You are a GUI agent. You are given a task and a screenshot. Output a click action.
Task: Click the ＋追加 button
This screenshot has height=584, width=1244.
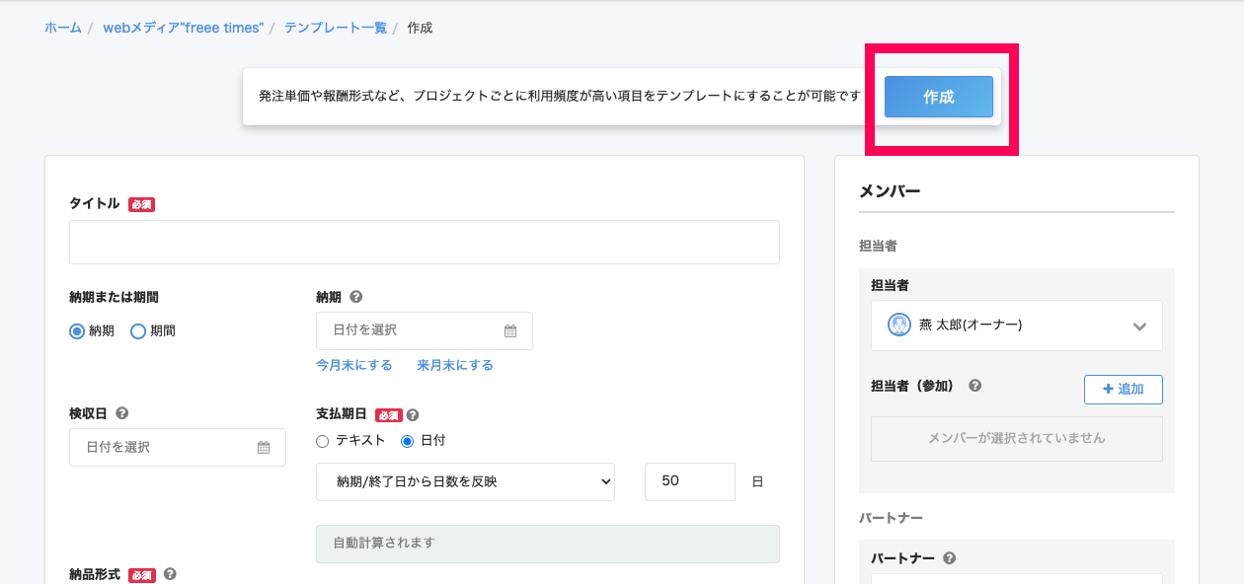1124,390
